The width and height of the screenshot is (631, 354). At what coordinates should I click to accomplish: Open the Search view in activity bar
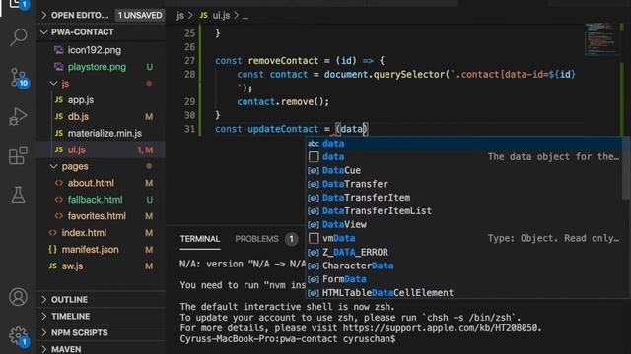18,37
